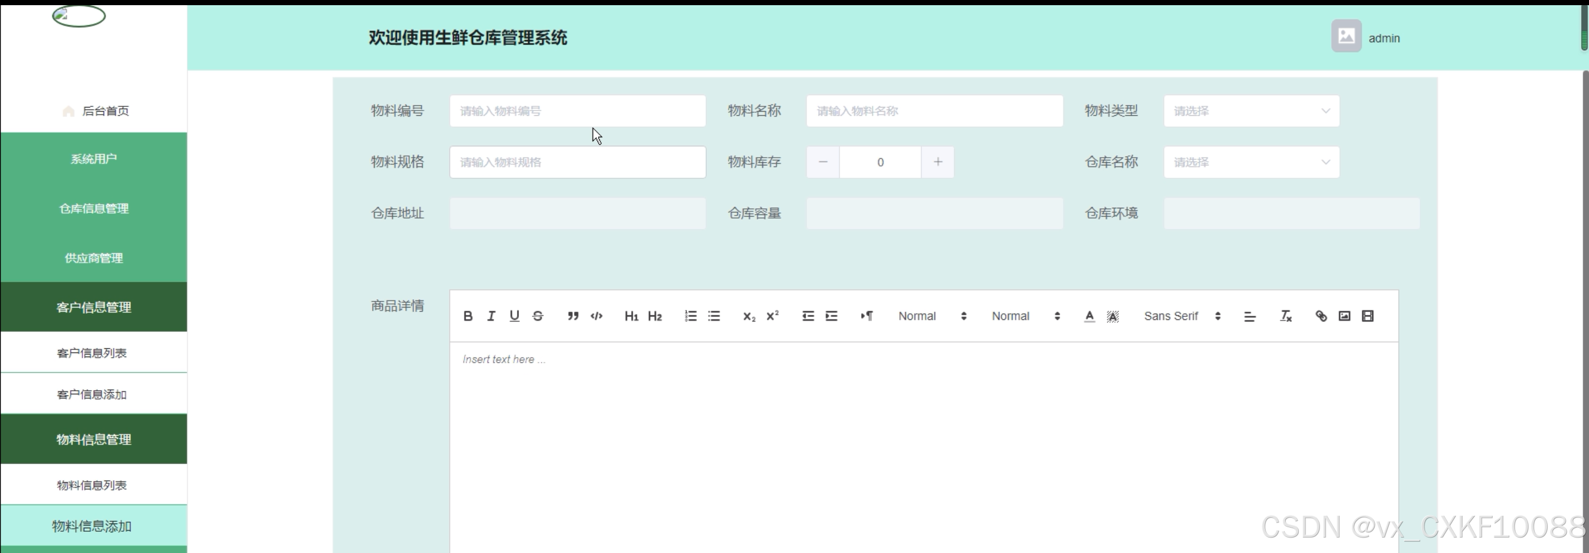Click disabled 仓库容量 field
Screen dimensions: 1589x553
934,213
